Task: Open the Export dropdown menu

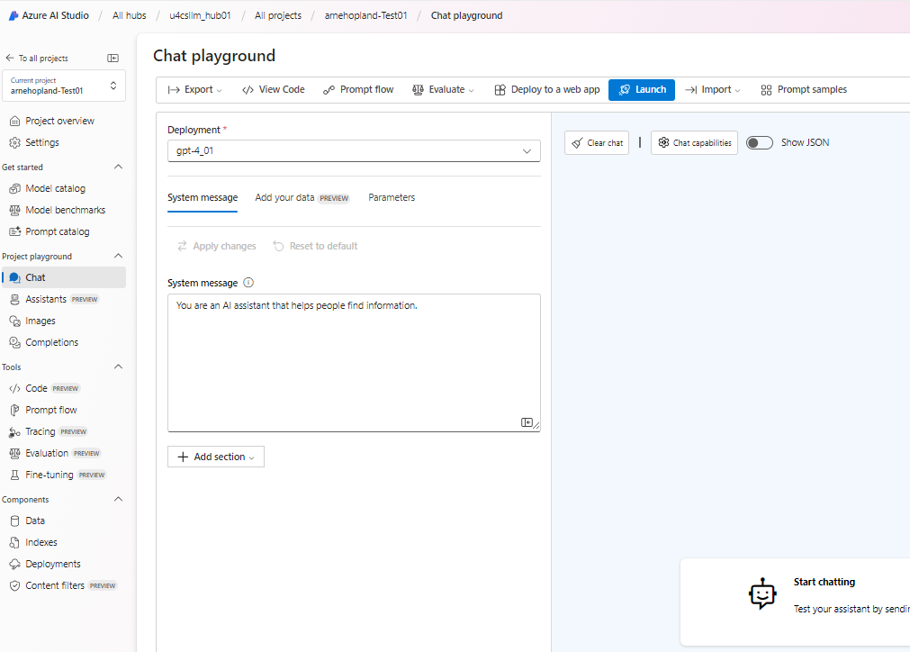Action: (194, 89)
